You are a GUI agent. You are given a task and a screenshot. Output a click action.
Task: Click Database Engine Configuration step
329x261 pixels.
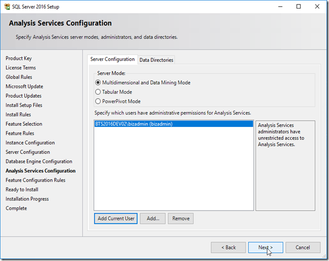pyautogui.click(x=39, y=161)
